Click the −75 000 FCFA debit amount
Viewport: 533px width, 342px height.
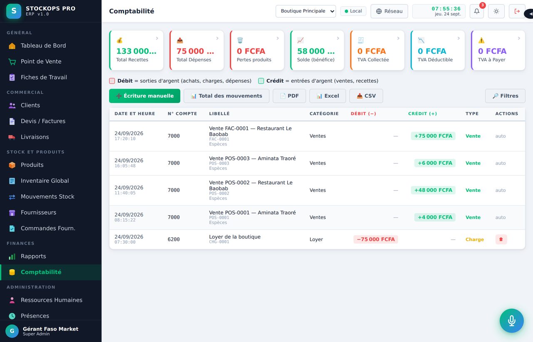click(x=376, y=239)
